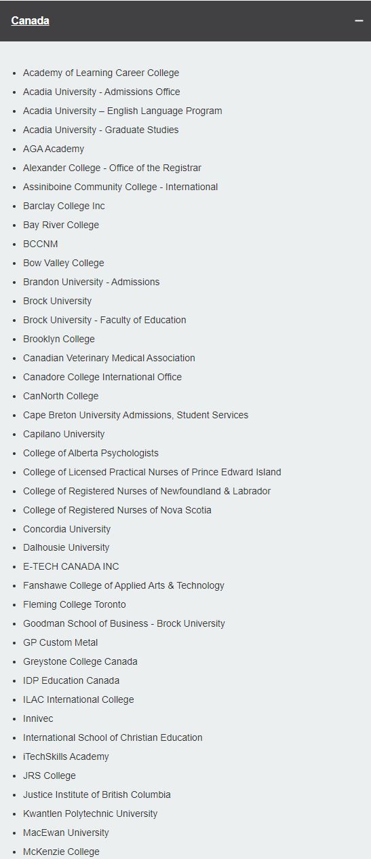Select Dalhousie University
Image resolution: width=371 pixels, height=859 pixels.
(66, 547)
